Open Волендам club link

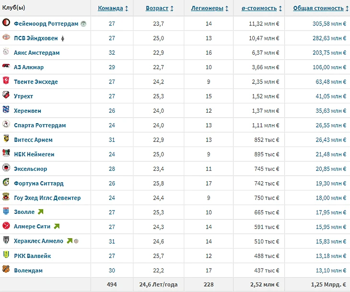[28, 270]
